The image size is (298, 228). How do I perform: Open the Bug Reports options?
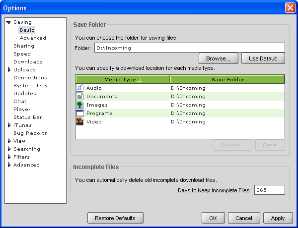tap(30, 133)
